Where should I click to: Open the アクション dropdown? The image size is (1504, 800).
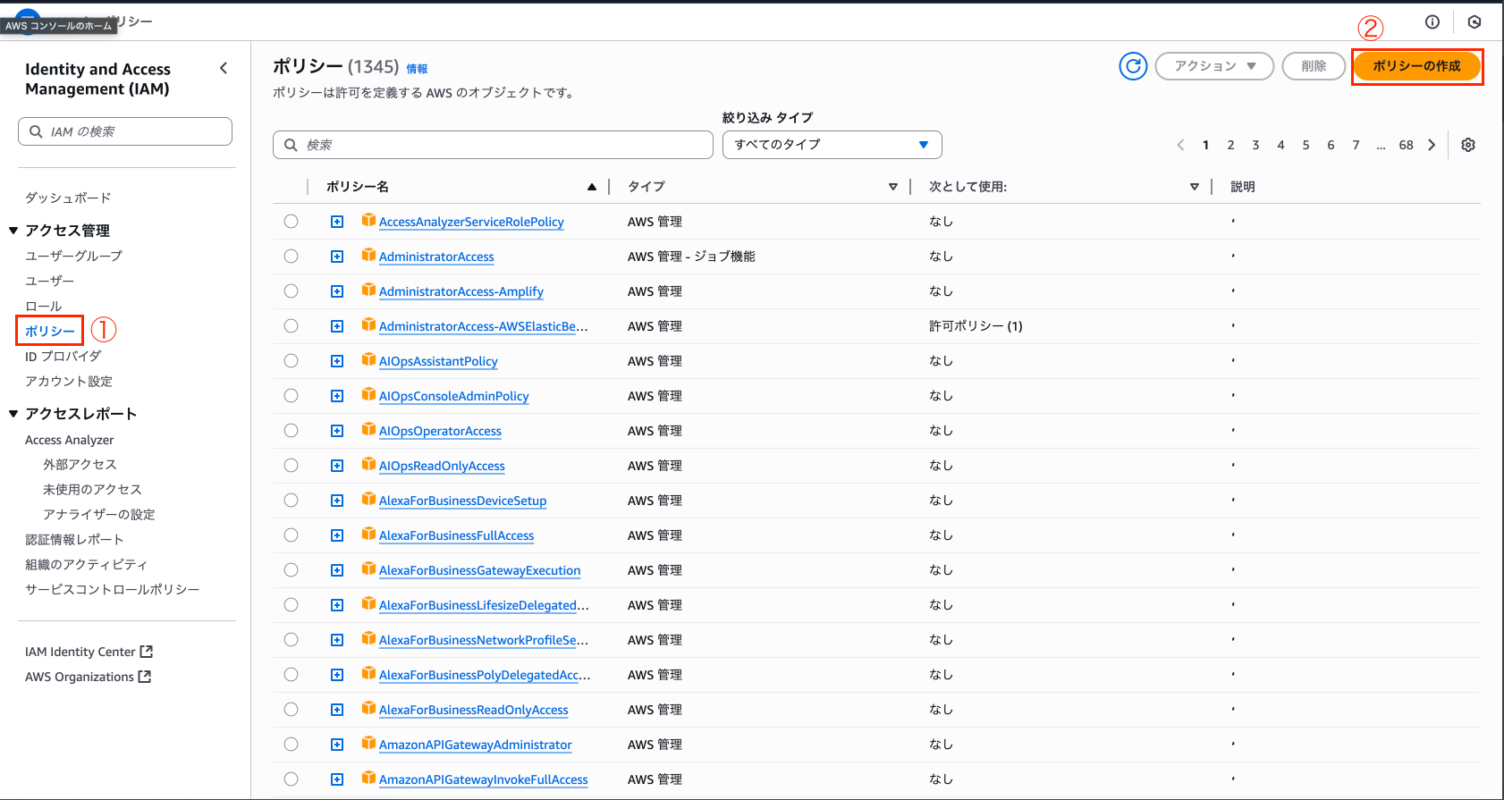(x=1214, y=66)
